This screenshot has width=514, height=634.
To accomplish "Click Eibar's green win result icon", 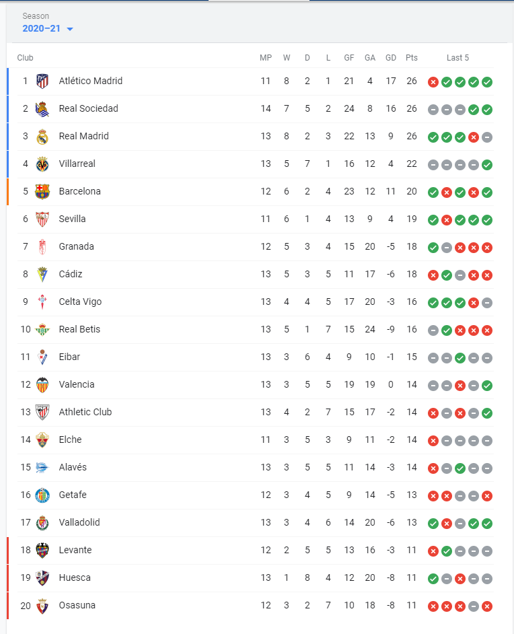I will (x=460, y=358).
